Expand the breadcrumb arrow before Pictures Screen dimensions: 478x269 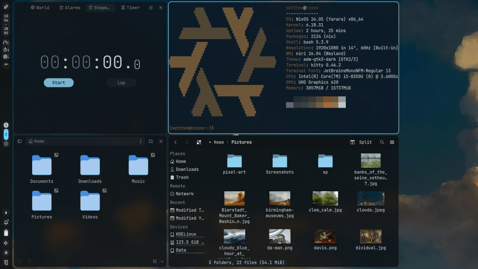[x=228, y=142]
